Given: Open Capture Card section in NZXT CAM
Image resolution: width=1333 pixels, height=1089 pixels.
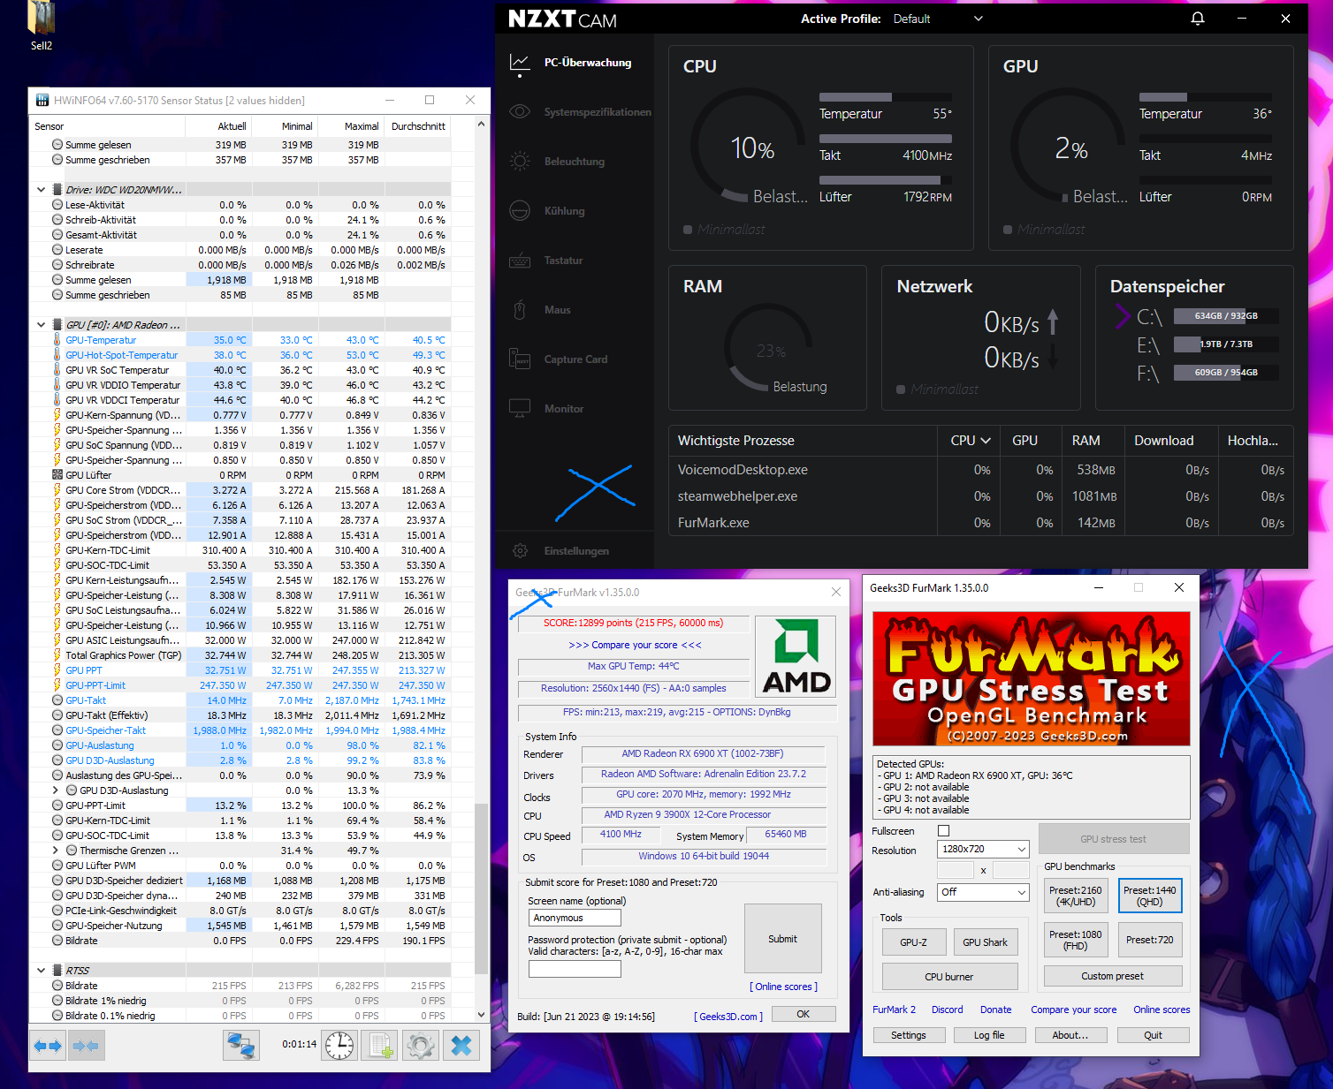Looking at the screenshot, I should [576, 359].
